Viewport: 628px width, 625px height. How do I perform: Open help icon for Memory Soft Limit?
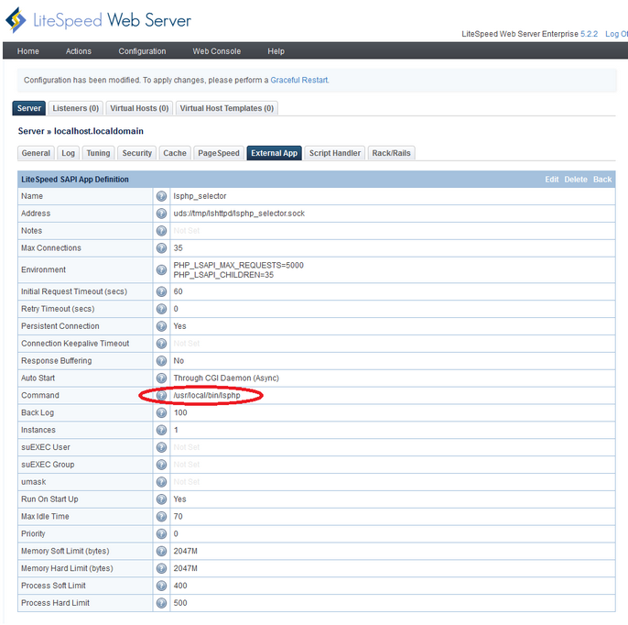[161, 551]
